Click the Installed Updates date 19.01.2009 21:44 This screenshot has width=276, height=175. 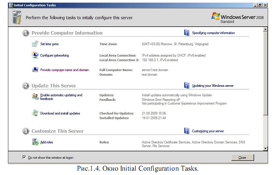154,118
